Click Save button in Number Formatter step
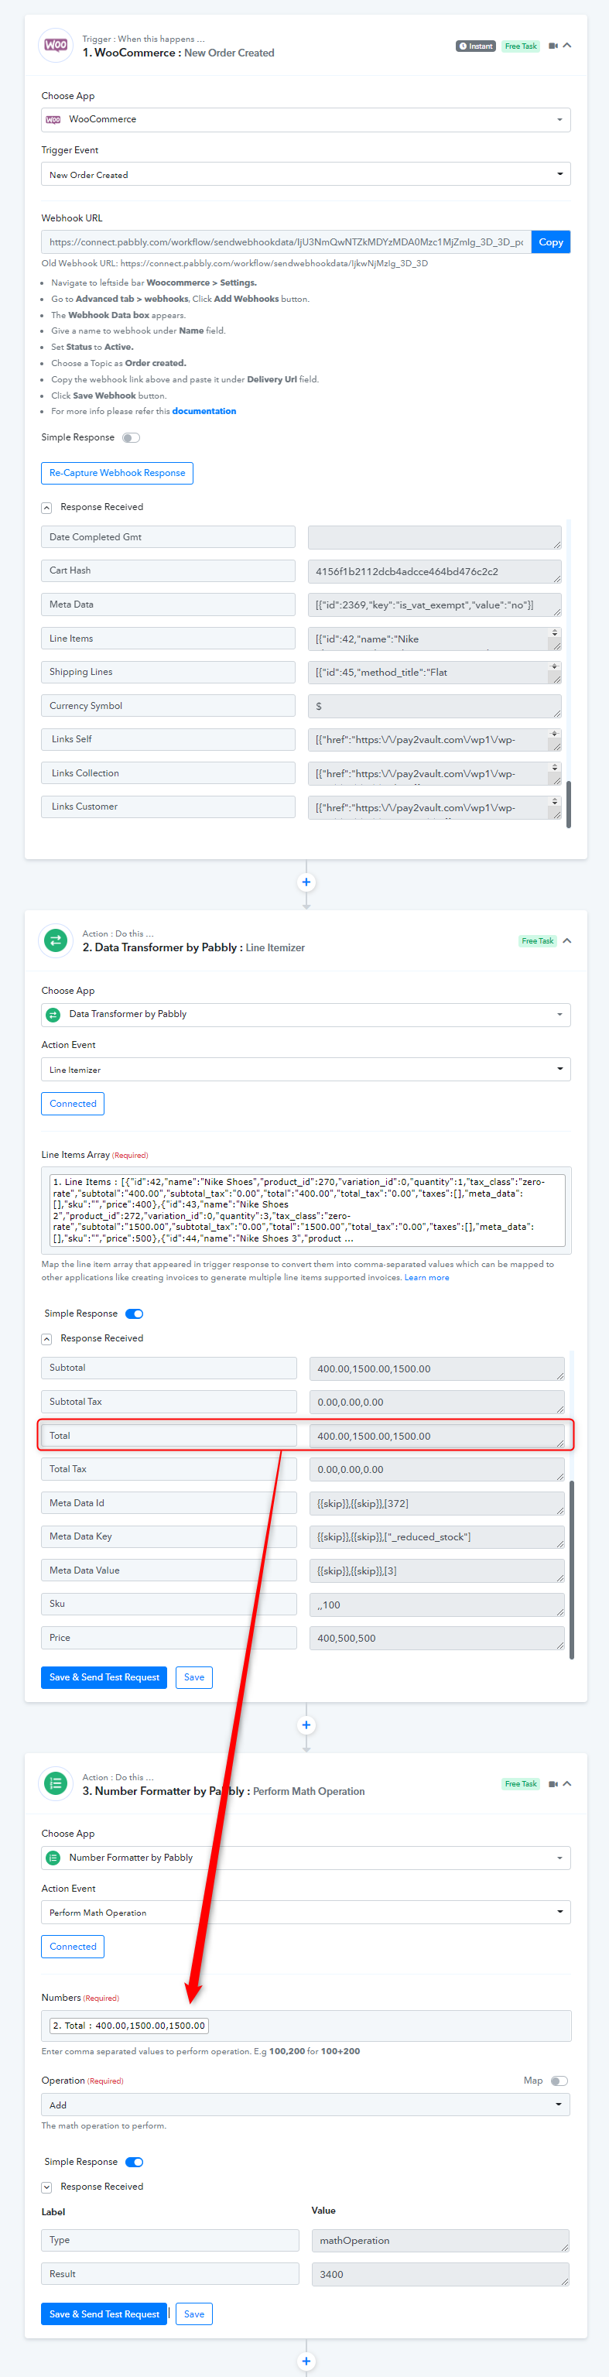This screenshot has width=609, height=2377. pos(193,2314)
